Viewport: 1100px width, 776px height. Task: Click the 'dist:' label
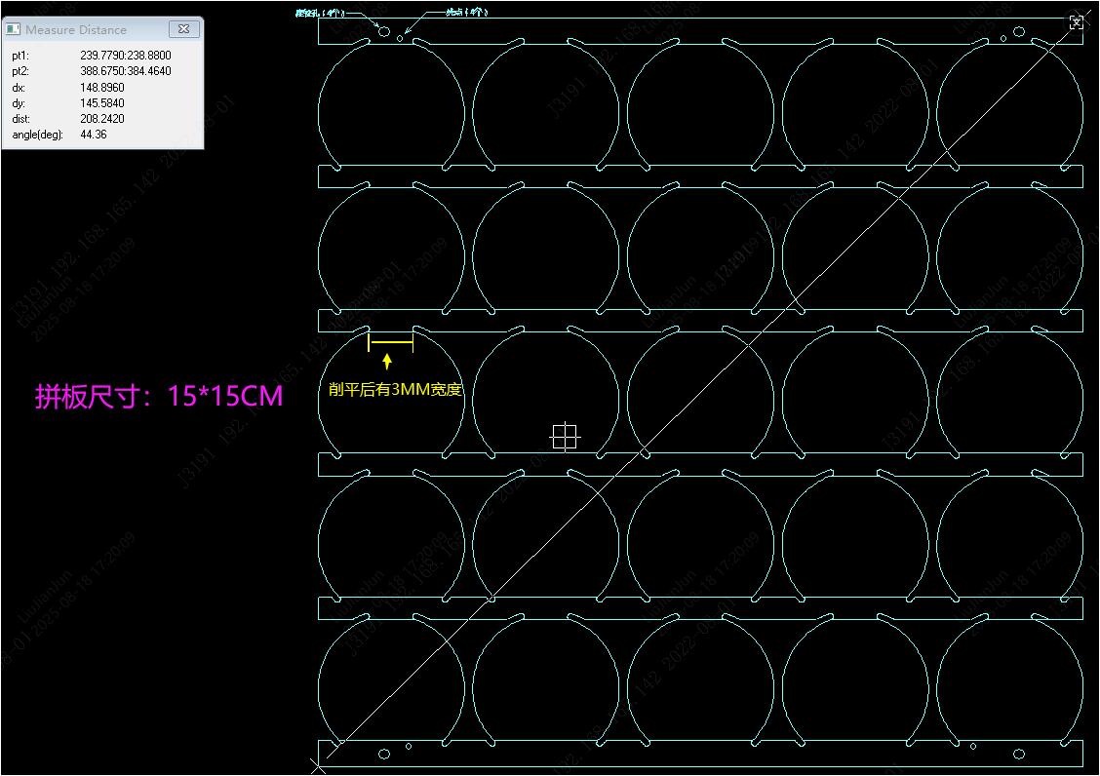21,119
